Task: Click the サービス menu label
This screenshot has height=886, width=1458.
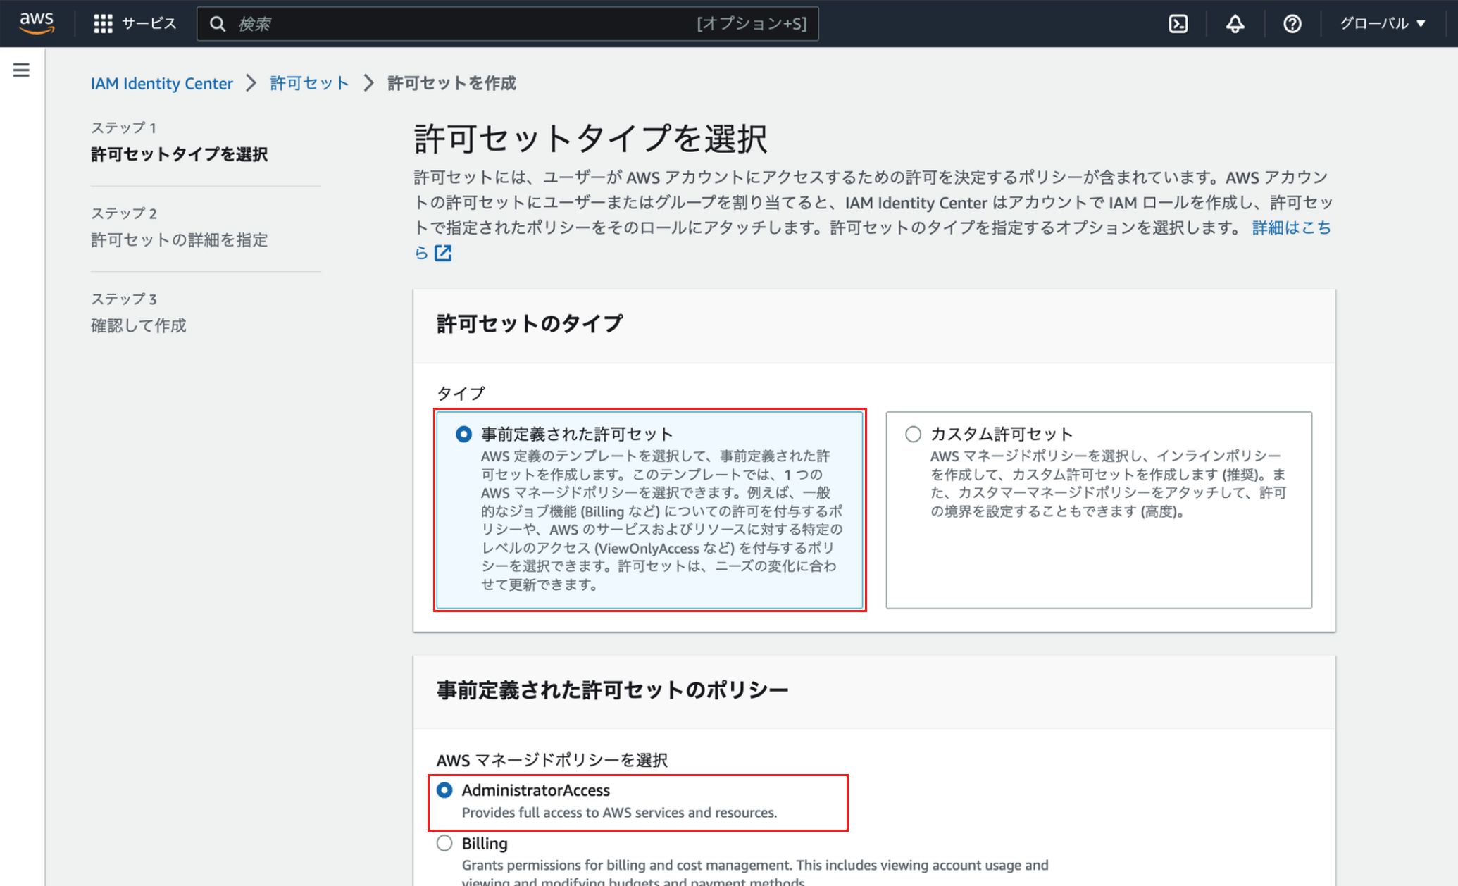Action: pos(149,23)
